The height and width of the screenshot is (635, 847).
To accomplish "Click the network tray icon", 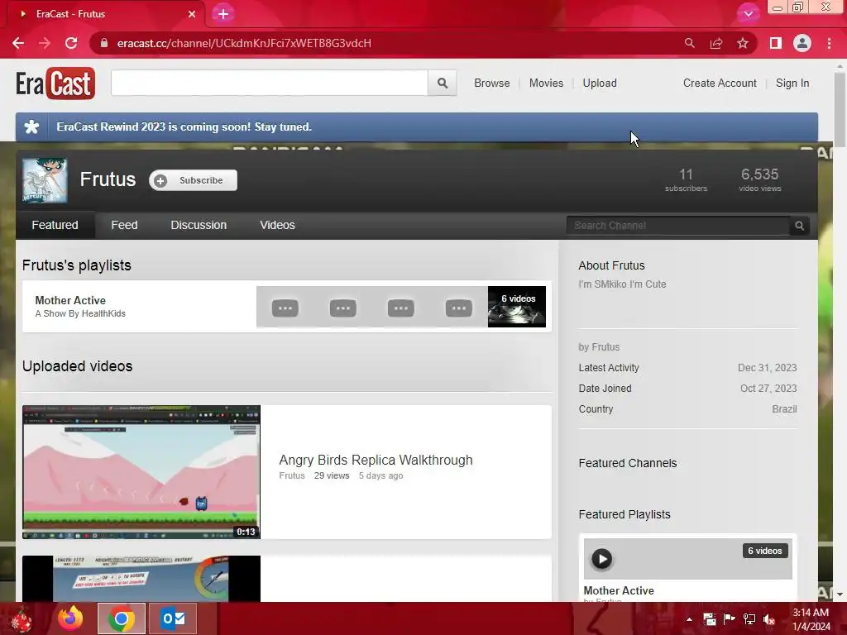I will (749, 619).
